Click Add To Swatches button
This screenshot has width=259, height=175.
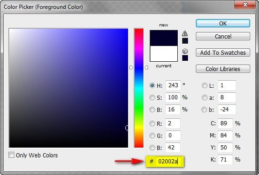coord(223,52)
